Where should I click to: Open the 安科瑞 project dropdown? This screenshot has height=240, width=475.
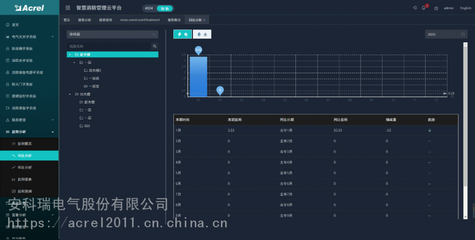113,34
